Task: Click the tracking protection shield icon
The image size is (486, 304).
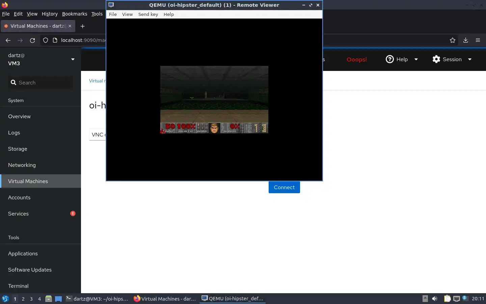Action: [x=46, y=40]
